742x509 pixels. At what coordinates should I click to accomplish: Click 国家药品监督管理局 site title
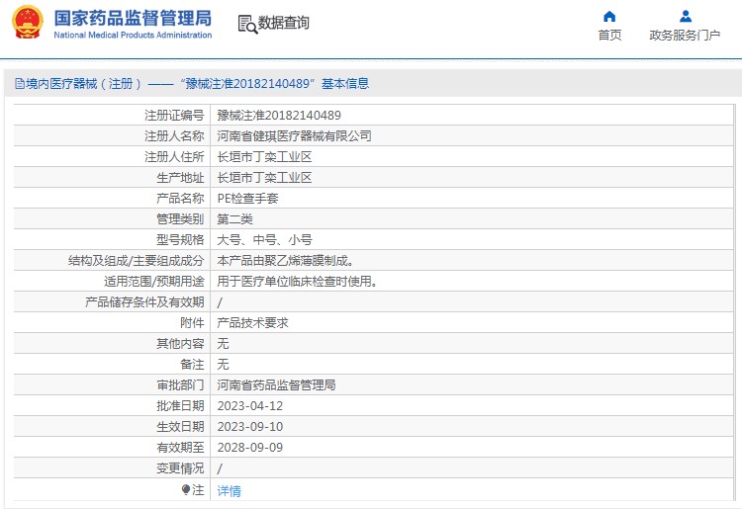tap(132, 17)
